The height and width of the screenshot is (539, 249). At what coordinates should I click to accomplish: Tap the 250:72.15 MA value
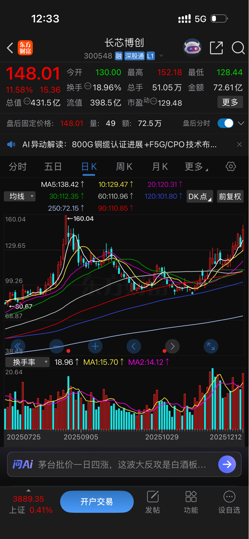click(66, 208)
